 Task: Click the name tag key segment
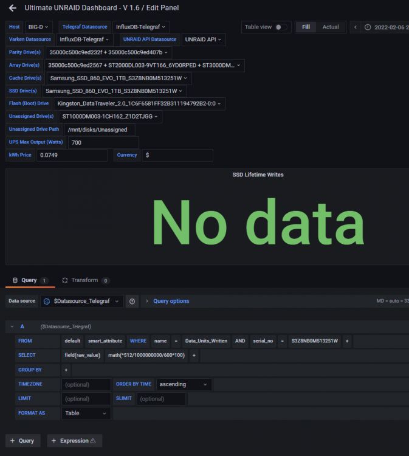pos(160,341)
